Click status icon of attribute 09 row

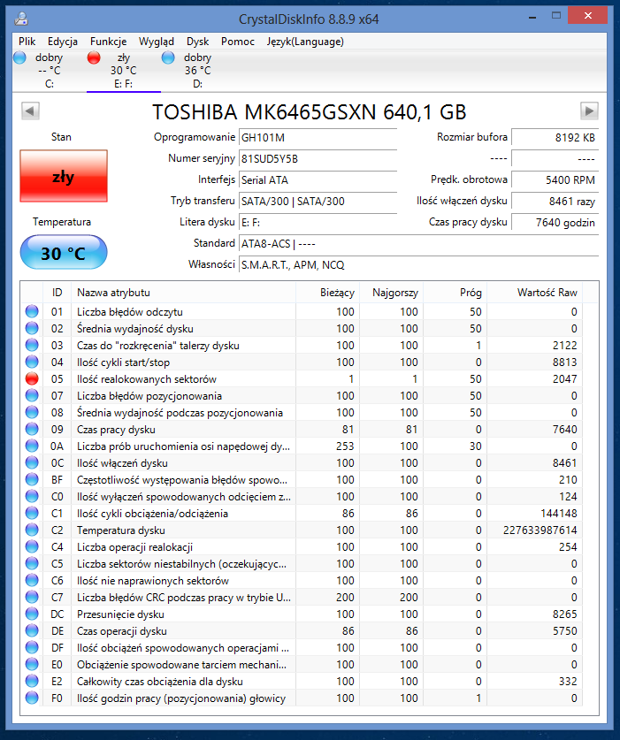32,430
